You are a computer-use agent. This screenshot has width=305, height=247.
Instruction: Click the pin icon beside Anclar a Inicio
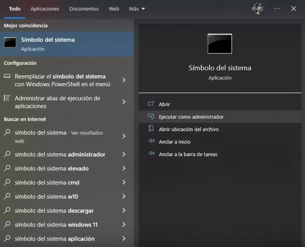pos(151,141)
